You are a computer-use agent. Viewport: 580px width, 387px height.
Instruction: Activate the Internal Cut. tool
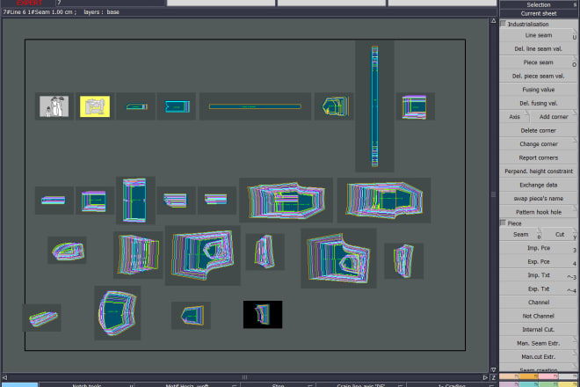pyautogui.click(x=538, y=330)
